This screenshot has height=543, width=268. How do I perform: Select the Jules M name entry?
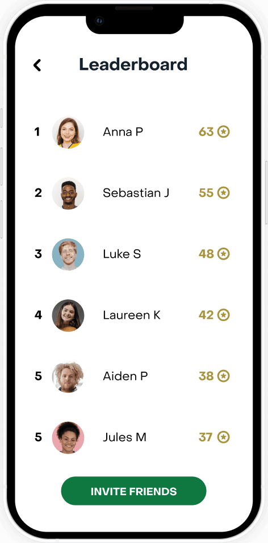click(125, 437)
